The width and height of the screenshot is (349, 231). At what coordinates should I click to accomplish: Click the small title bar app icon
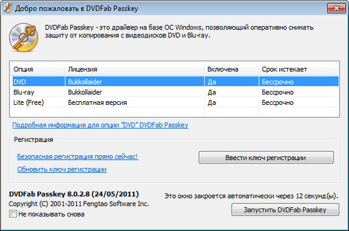pos(7,8)
